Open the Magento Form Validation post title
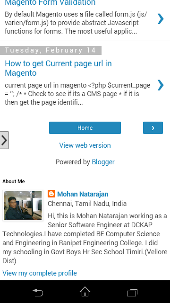Viewport: 170px width, 303px height. click(50, 3)
